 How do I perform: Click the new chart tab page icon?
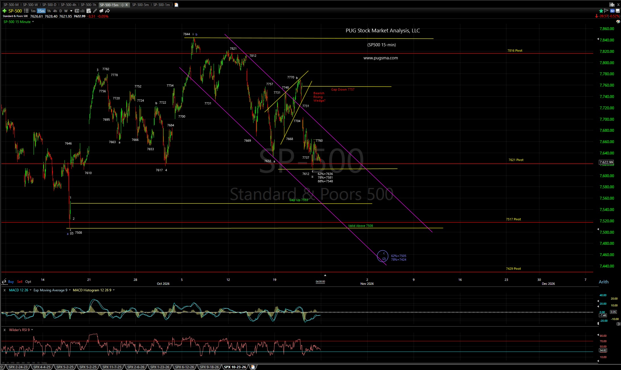coord(176,5)
